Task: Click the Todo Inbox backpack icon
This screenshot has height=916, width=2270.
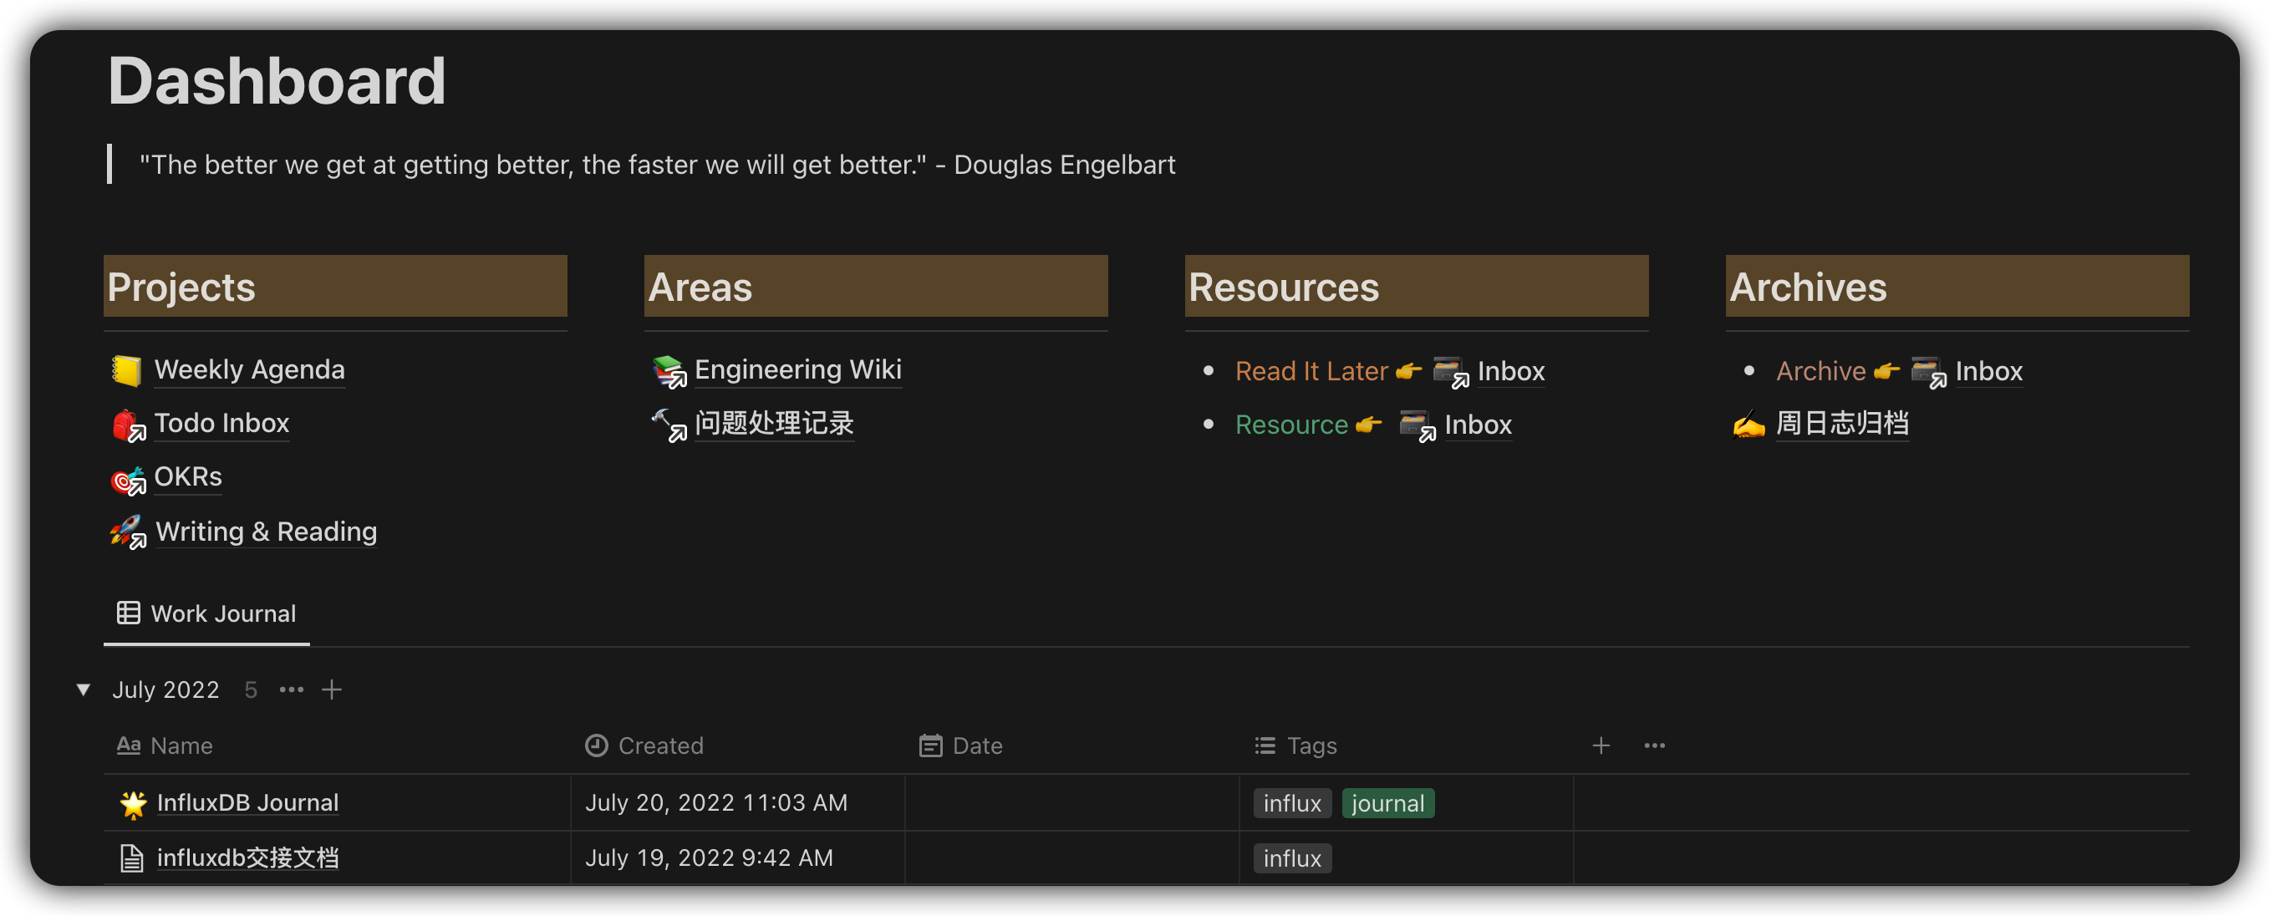Action: click(126, 425)
